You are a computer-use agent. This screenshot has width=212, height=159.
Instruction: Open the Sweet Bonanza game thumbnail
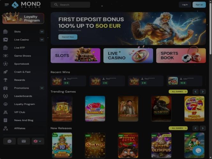pyautogui.click(x=95, y=109)
